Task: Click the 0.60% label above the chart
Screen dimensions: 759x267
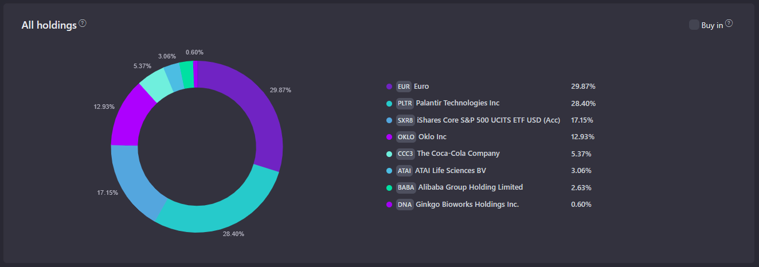Action: (x=194, y=52)
